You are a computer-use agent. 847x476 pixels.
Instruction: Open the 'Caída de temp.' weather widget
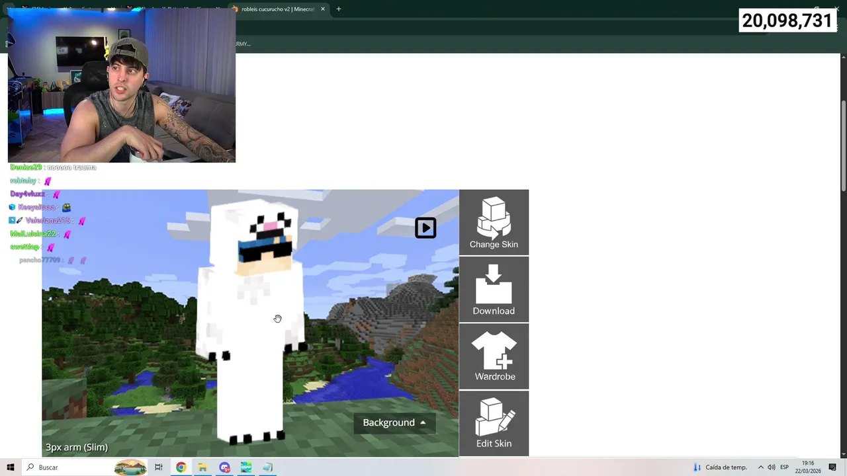coord(720,467)
